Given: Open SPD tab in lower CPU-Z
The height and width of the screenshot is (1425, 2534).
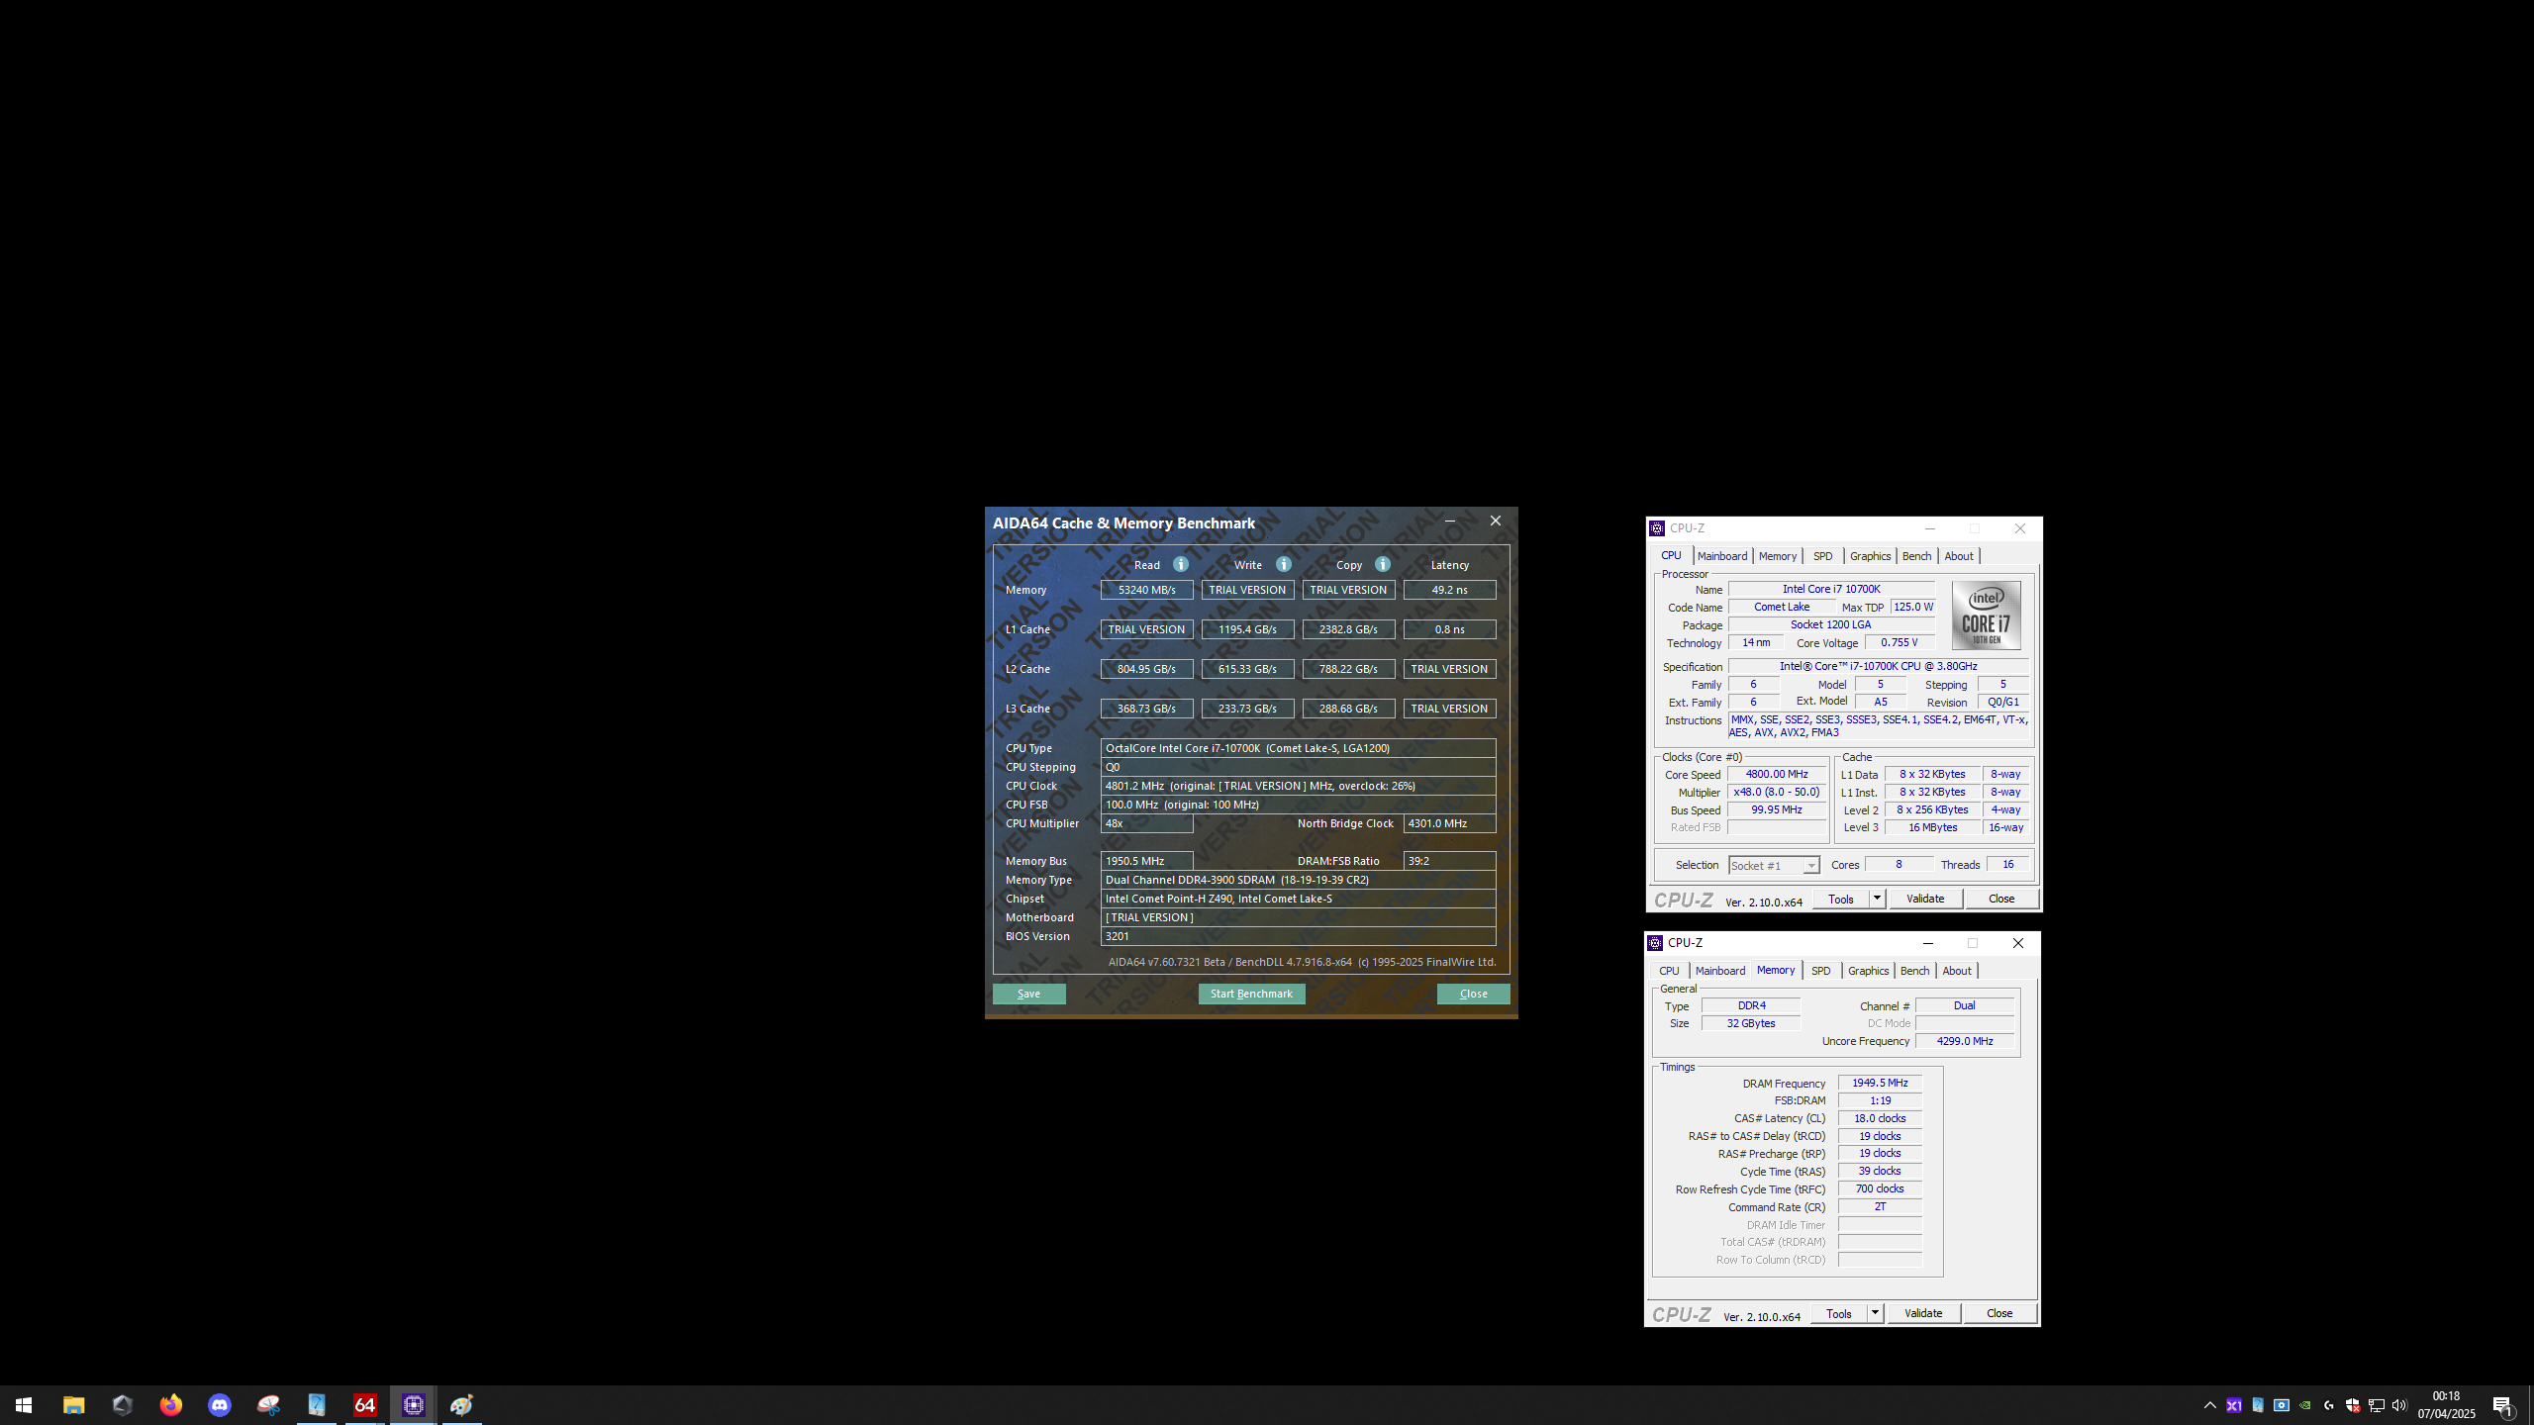Looking at the screenshot, I should (1821, 971).
